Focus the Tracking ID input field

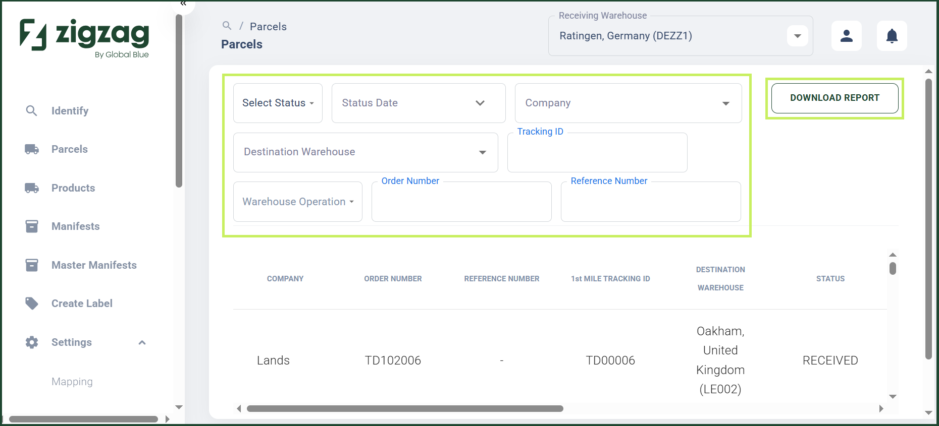point(597,153)
